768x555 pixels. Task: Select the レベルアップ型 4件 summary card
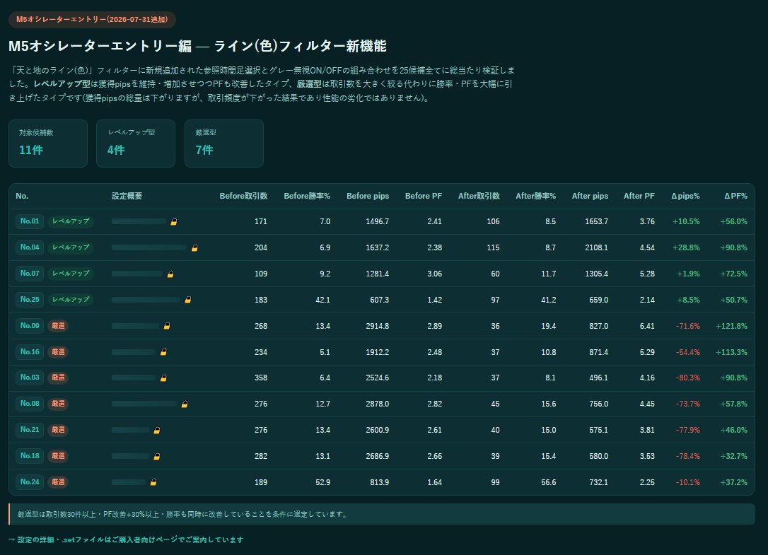(136, 144)
